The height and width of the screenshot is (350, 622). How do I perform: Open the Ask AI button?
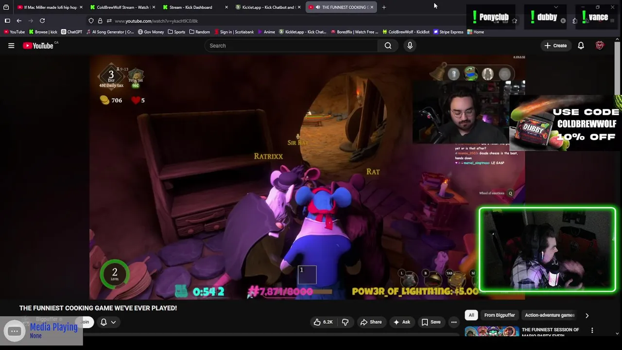pos(401,322)
